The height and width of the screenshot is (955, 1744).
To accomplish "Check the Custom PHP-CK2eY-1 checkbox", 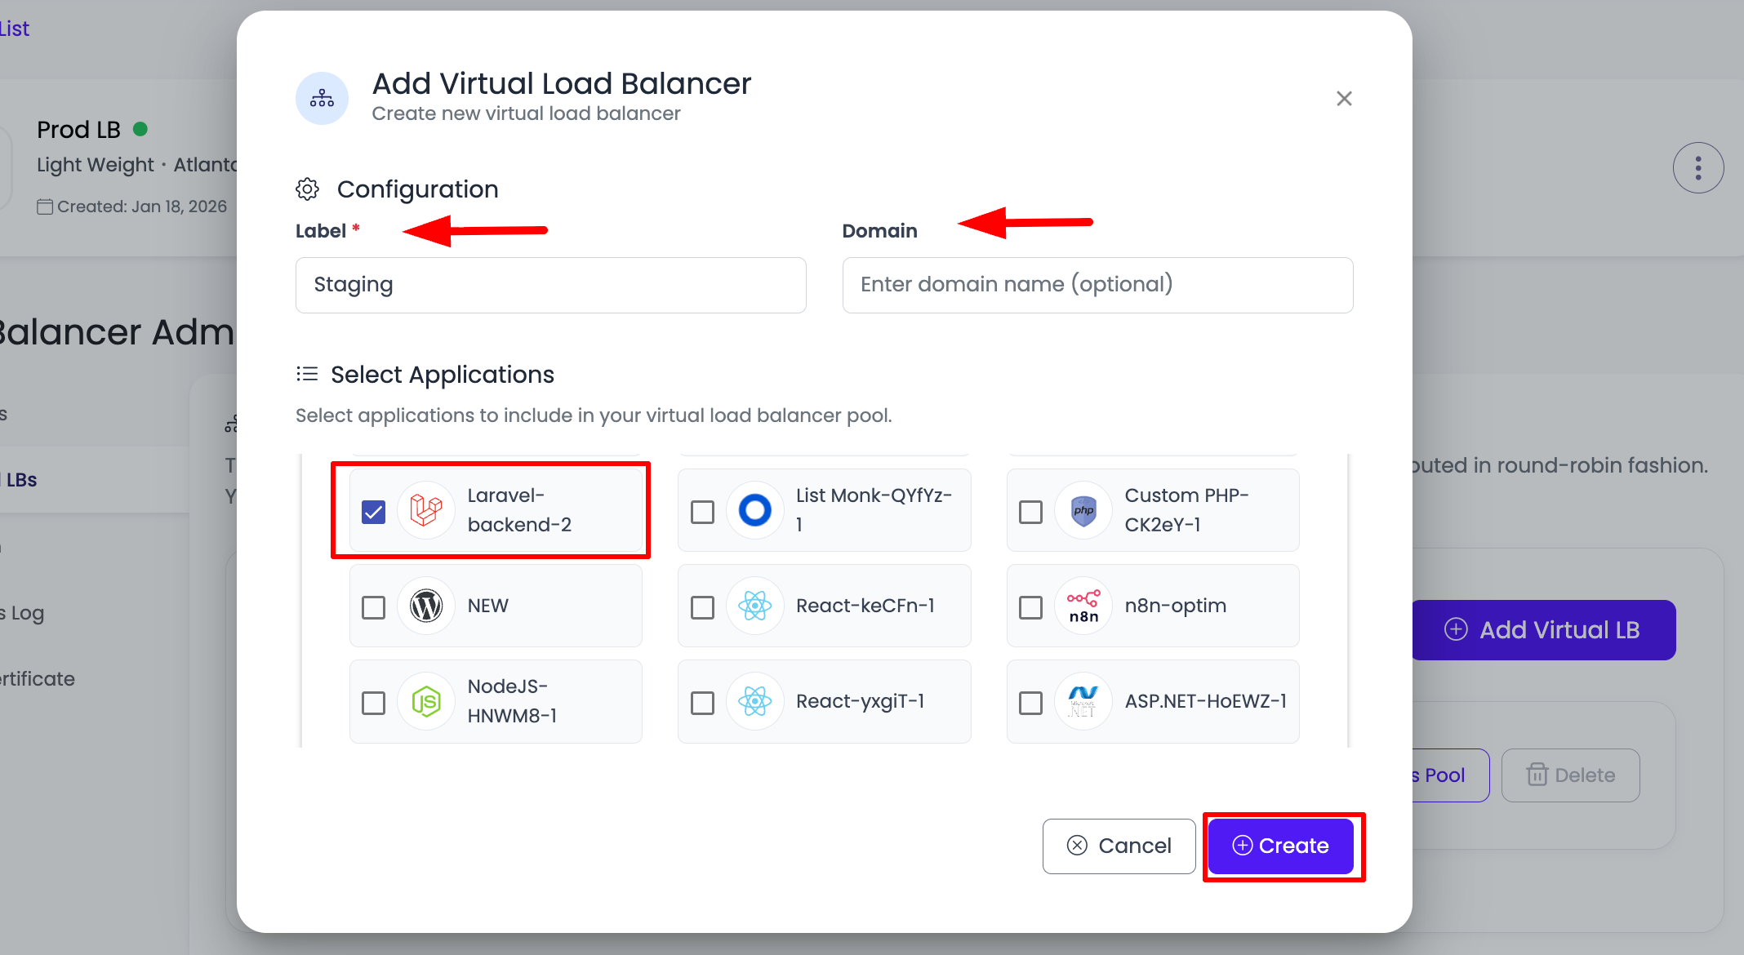I will tap(1030, 512).
